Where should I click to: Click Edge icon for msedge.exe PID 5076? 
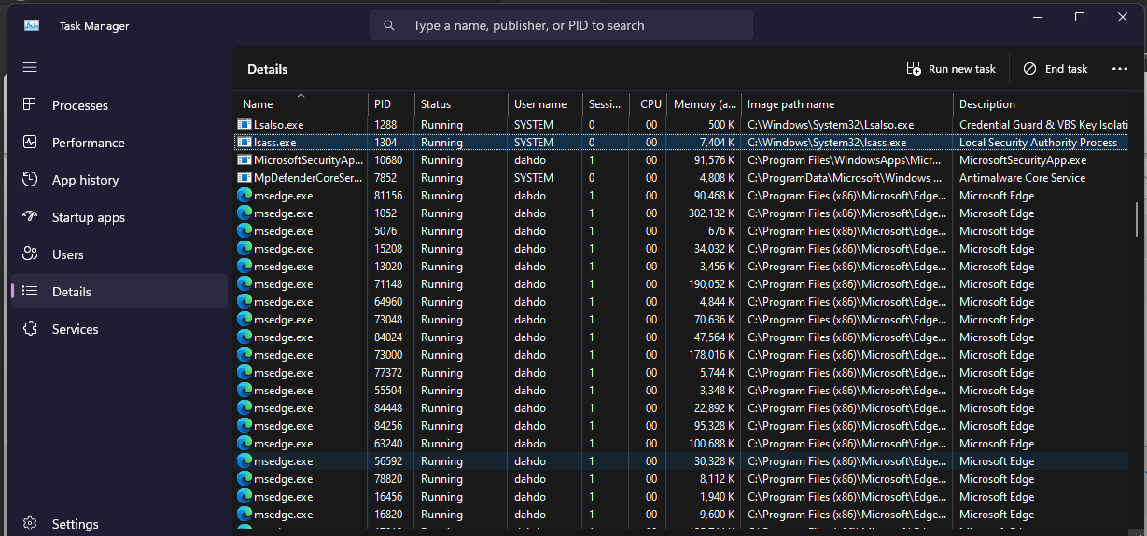coord(245,231)
